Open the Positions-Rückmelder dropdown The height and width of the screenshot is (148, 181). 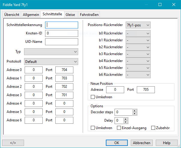click(x=138, y=25)
